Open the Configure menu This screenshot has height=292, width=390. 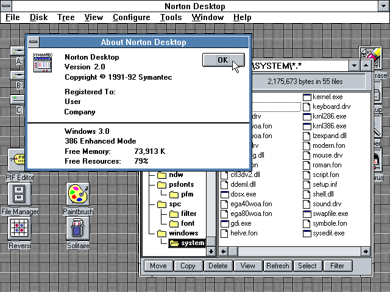point(132,18)
